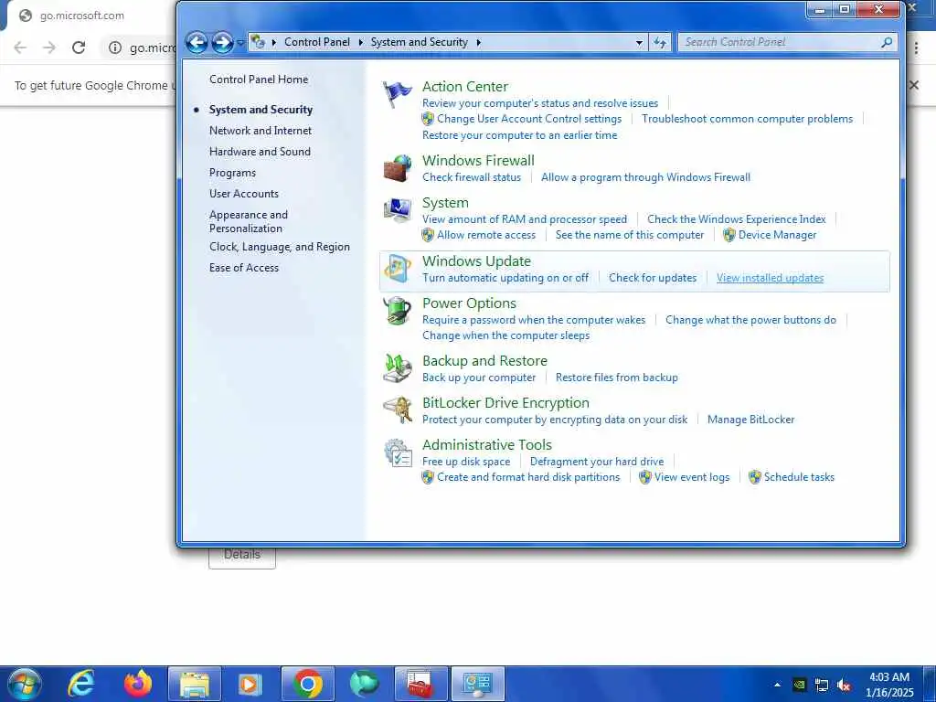This screenshot has width=936, height=702.
Task: Click Defragment your hard drive link
Action: [596, 462]
